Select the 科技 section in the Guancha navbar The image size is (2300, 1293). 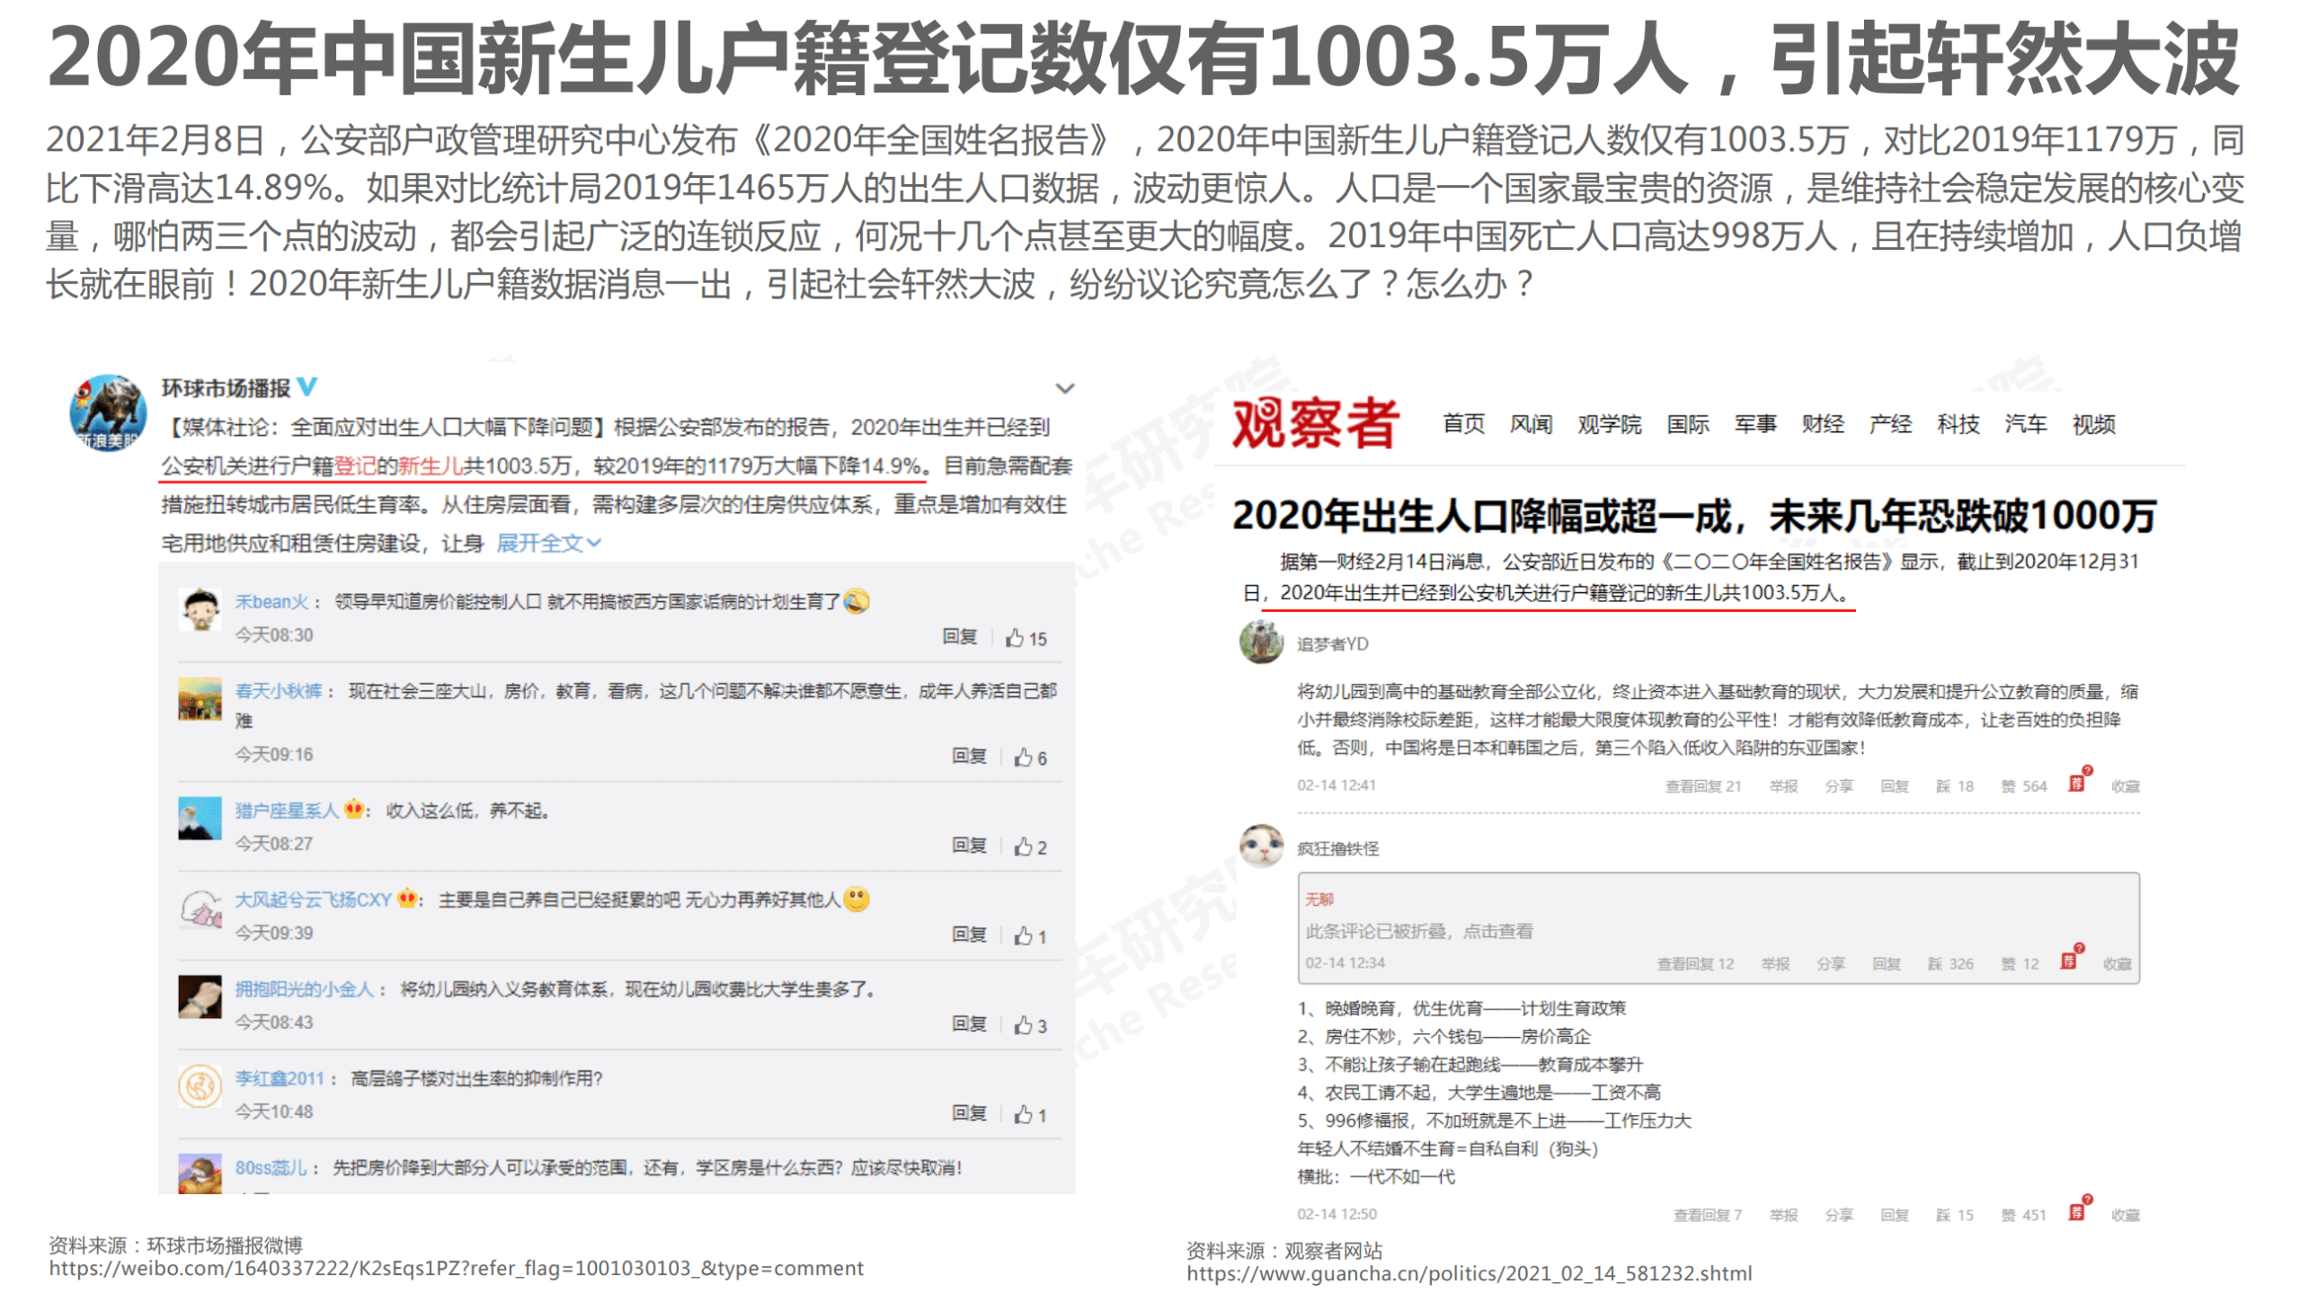click(x=1958, y=423)
